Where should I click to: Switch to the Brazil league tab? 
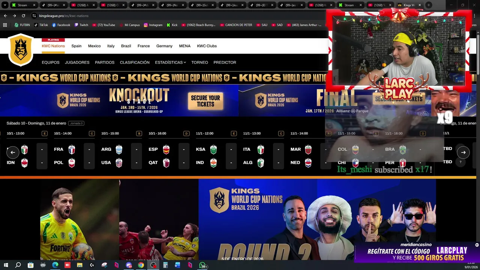tap(126, 46)
